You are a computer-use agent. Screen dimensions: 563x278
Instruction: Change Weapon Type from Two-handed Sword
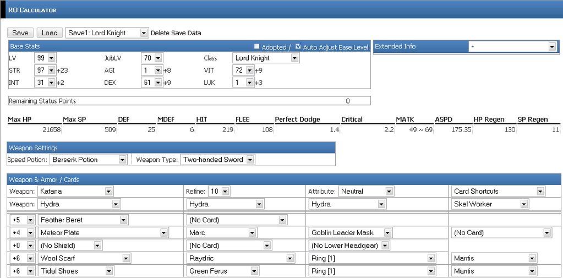pos(218,160)
